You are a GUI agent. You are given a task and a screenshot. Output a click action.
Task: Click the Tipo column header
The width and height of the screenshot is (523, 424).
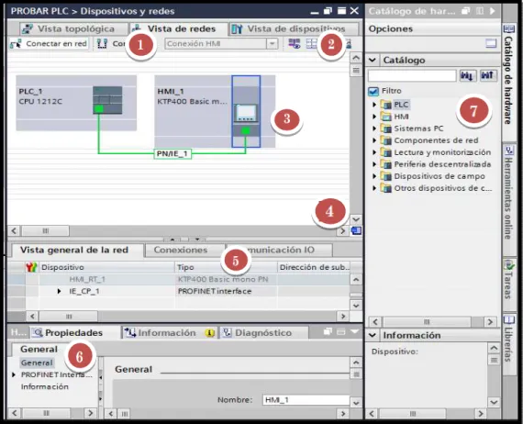coord(226,267)
